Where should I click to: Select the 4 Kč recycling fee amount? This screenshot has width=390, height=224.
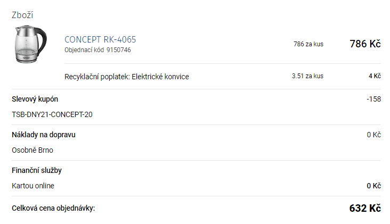[x=375, y=76]
